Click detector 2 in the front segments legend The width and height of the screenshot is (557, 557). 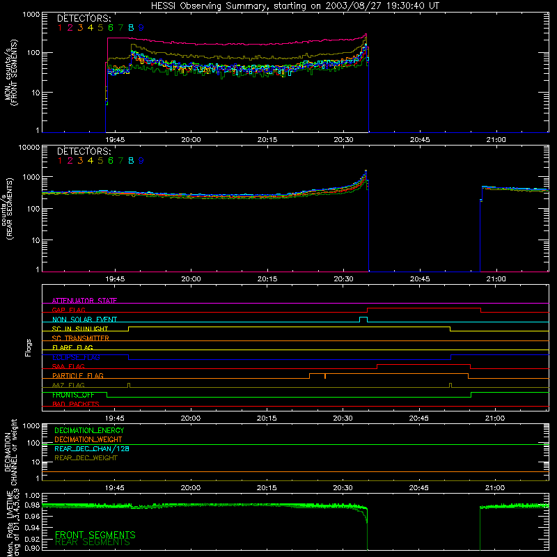(70, 28)
